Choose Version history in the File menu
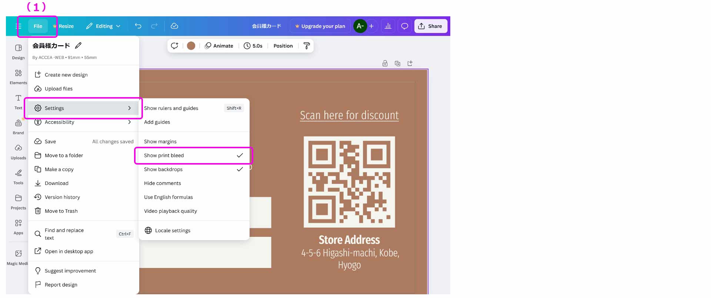 pos(62,197)
